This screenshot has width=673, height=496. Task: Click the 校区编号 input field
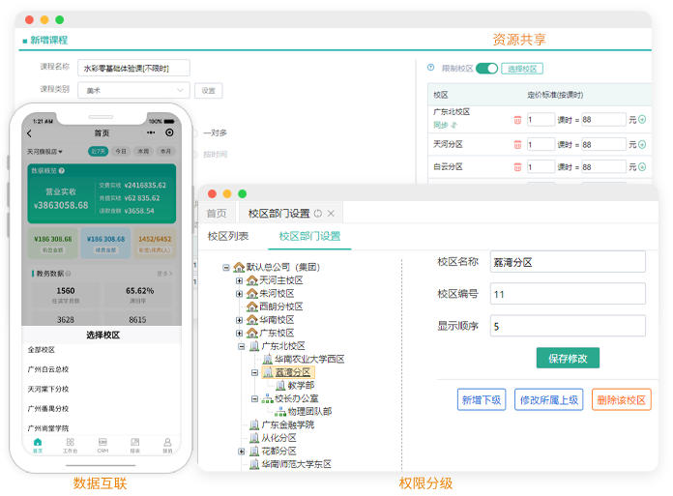pos(568,294)
